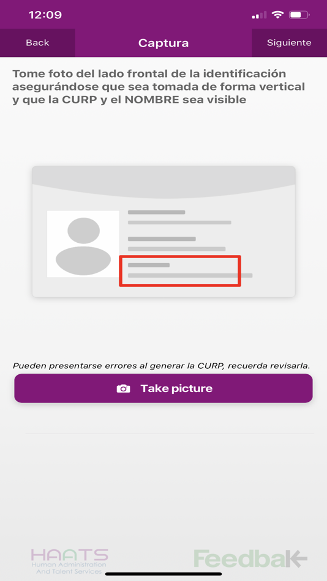Image resolution: width=327 pixels, height=581 pixels.
Task: Click the ID card illustration
Action: pos(163,232)
